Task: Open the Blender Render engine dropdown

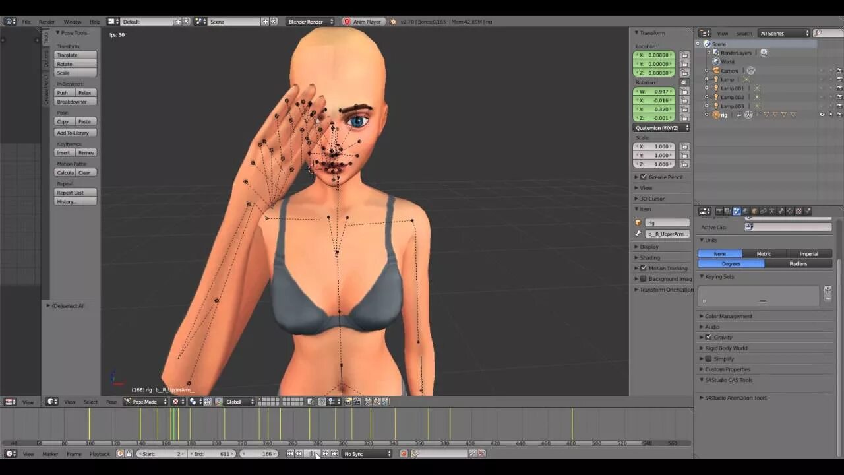Action: pyautogui.click(x=310, y=22)
